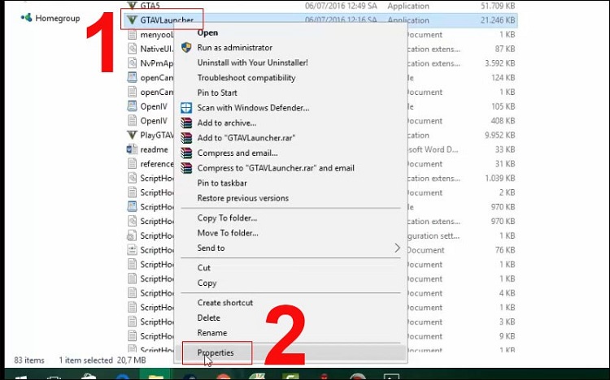This screenshot has height=380, width=610.
Task: Select the PlayGTAV application icon
Action: [x=133, y=135]
